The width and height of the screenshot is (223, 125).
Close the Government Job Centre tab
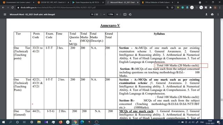click(x=33, y=2)
